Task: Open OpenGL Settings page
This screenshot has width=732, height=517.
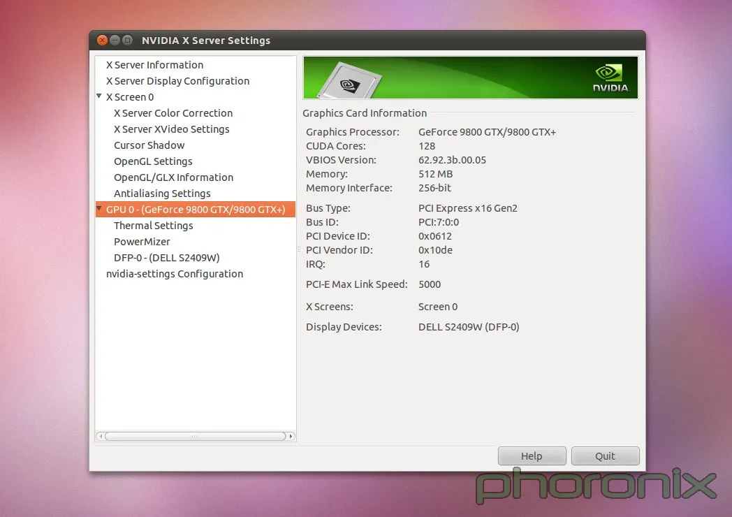Action: [x=153, y=161]
